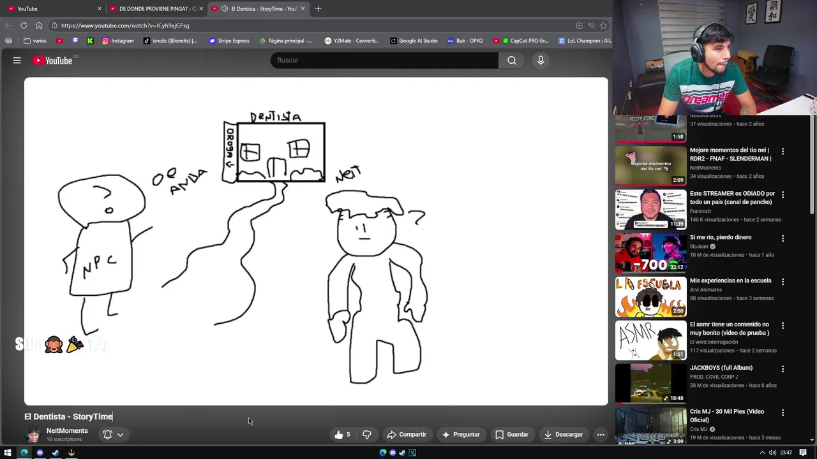Open the YouTube hamburger guide menu
The height and width of the screenshot is (459, 817).
[17, 60]
